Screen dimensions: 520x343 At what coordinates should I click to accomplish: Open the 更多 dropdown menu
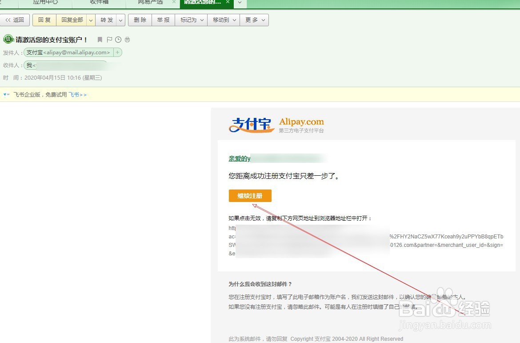(x=255, y=20)
